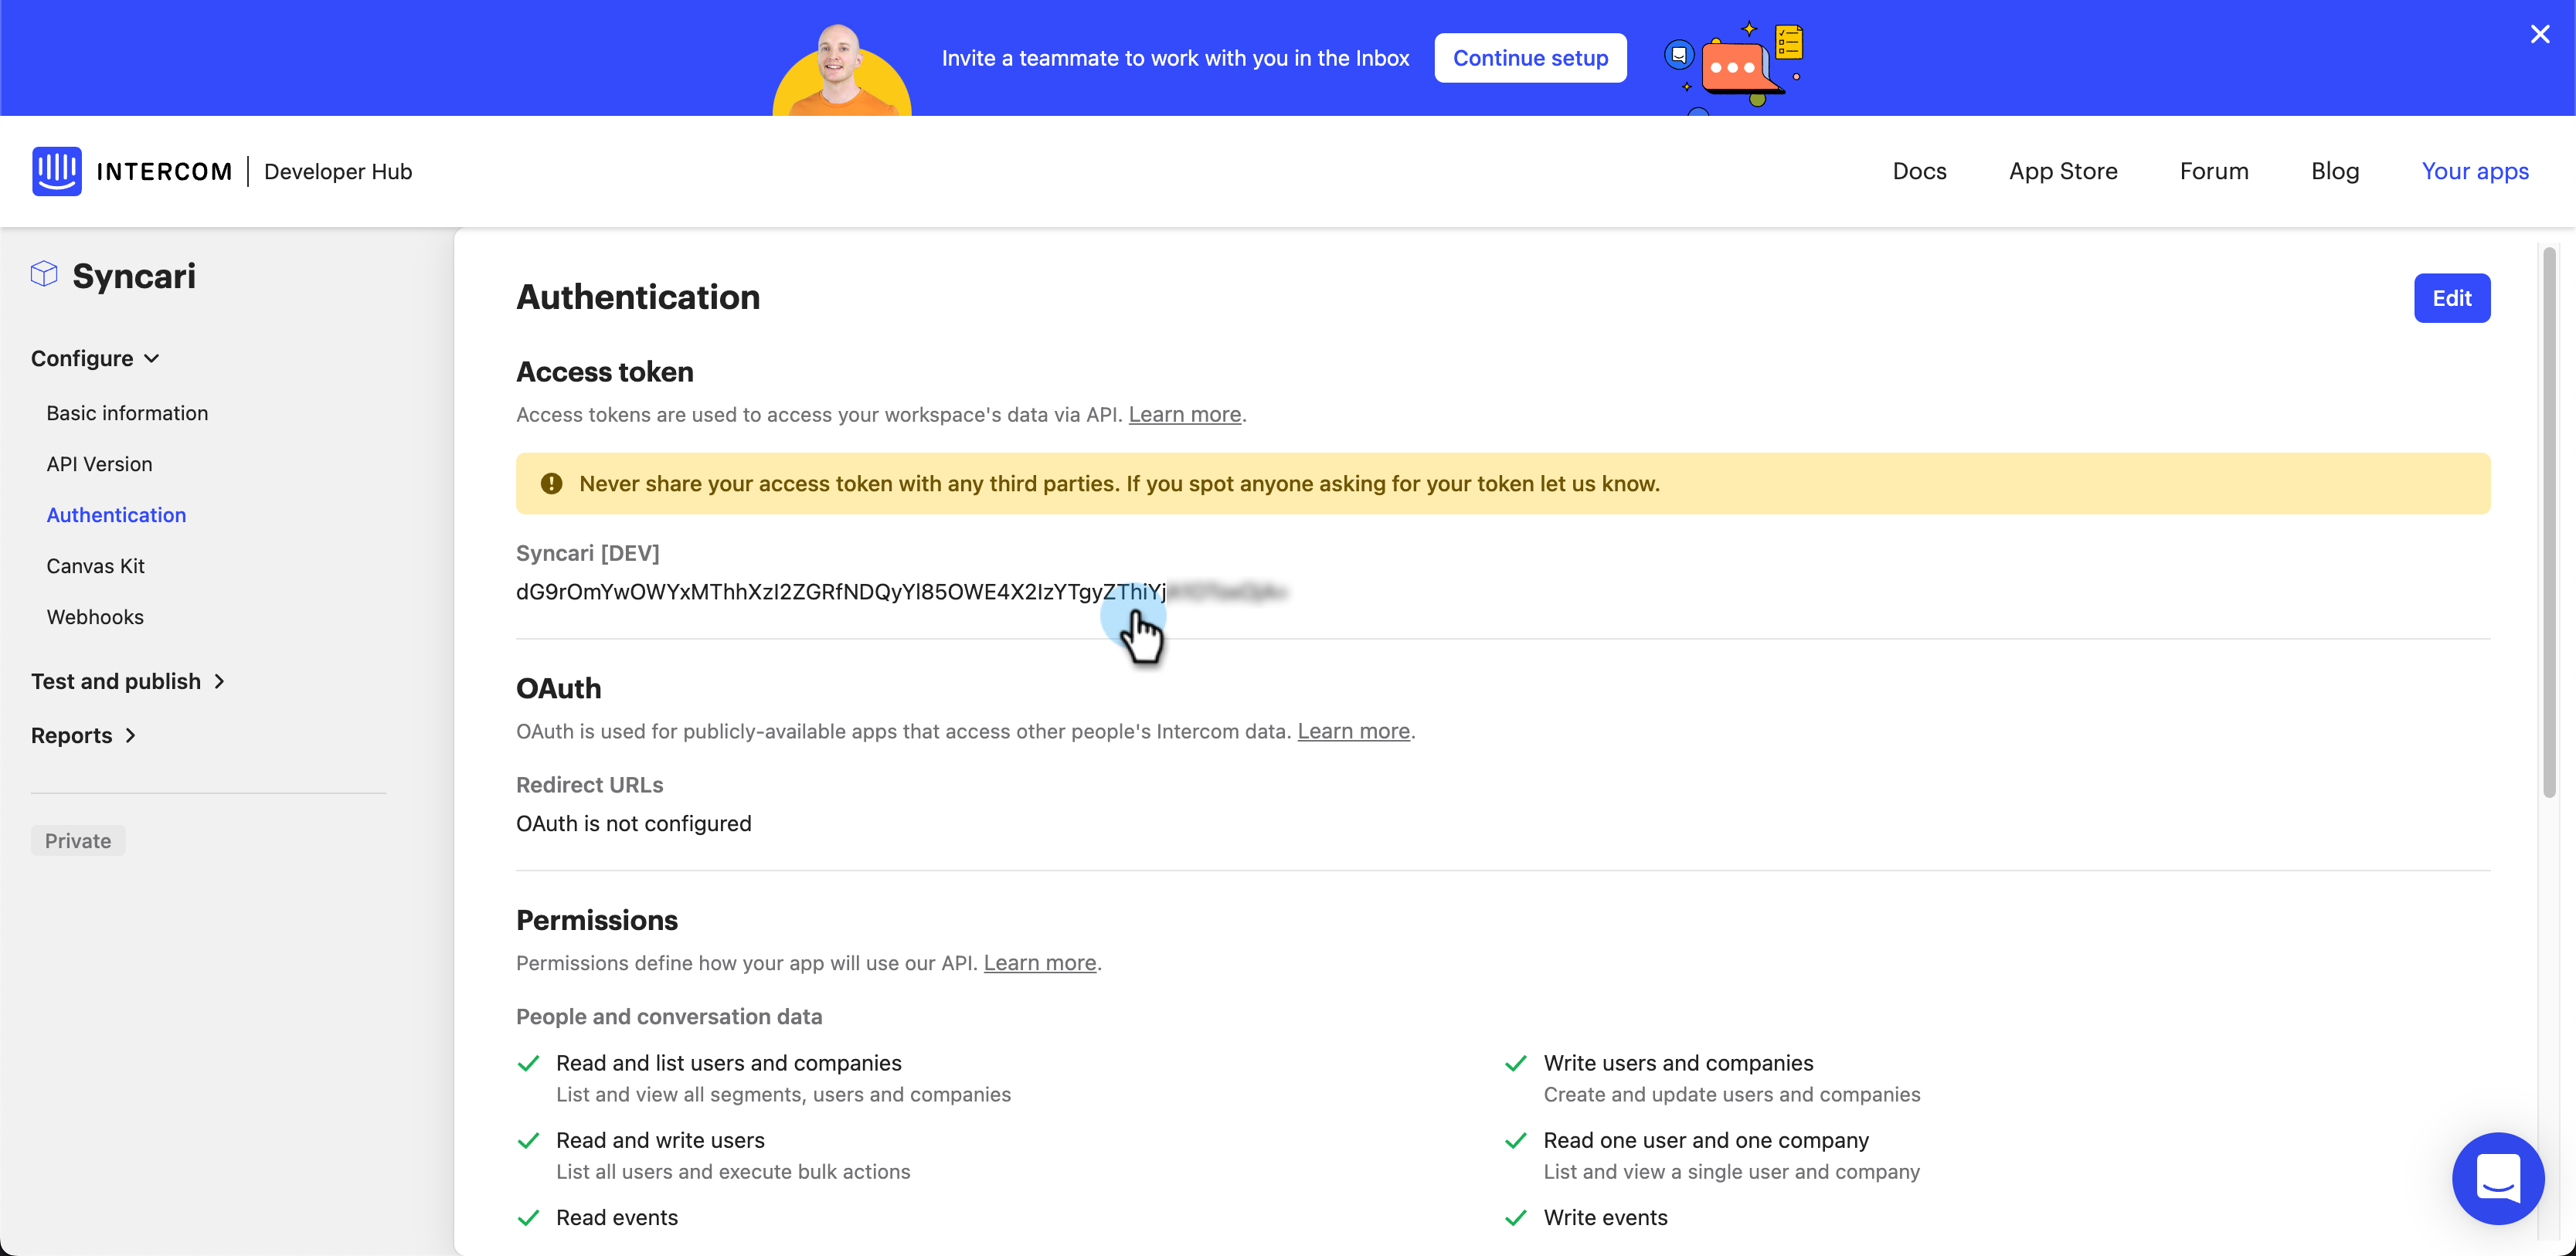Open Docs in top navigation
The width and height of the screenshot is (2576, 1256).
(x=1919, y=171)
